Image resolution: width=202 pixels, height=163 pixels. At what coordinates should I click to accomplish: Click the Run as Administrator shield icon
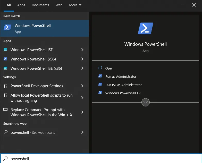(100, 76)
